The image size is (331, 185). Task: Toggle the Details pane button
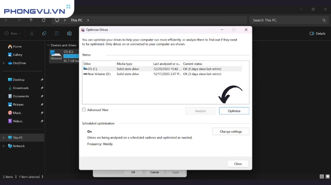point(318,34)
